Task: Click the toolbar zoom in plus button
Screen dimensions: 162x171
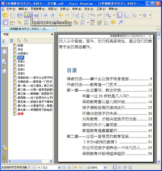Action: pyautogui.click(x=145, y=15)
